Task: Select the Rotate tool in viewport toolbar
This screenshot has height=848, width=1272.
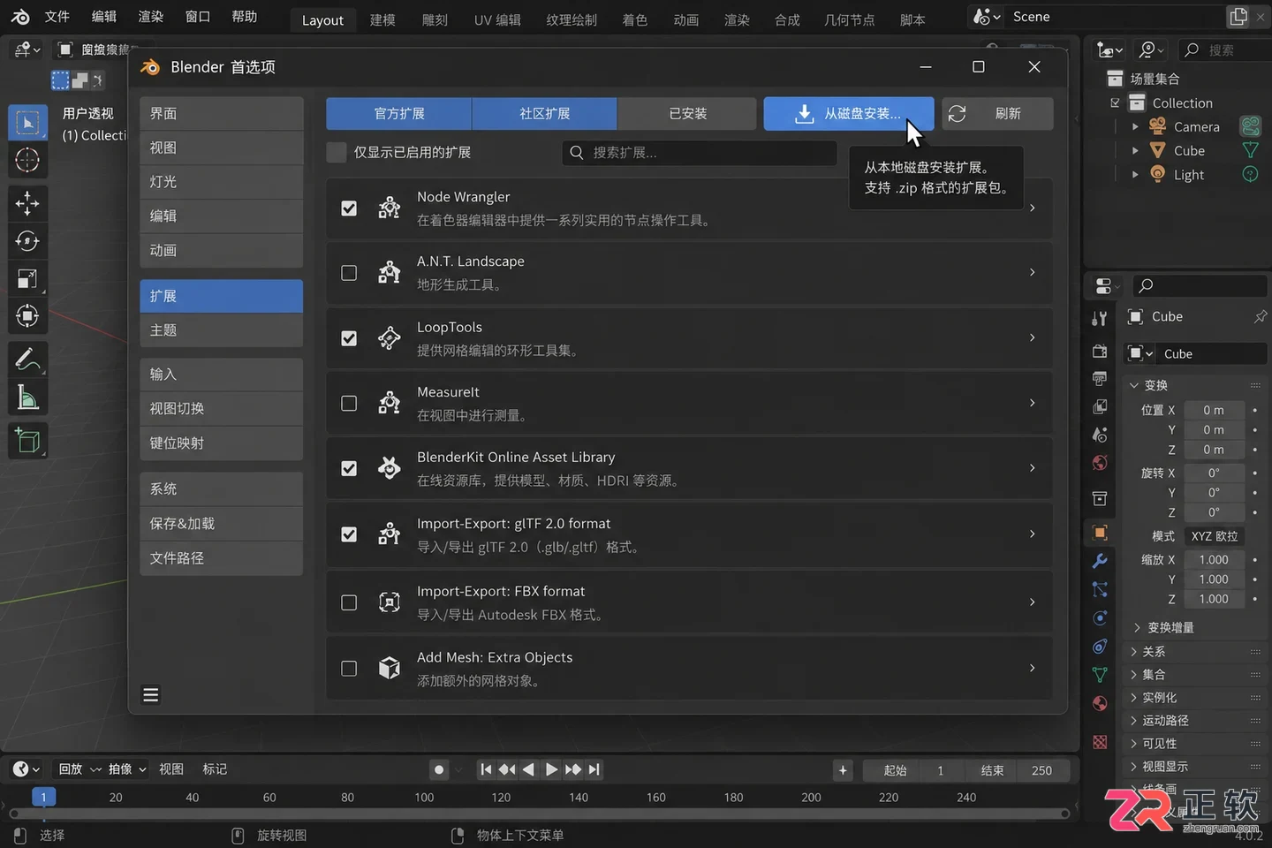Action: coord(27,241)
